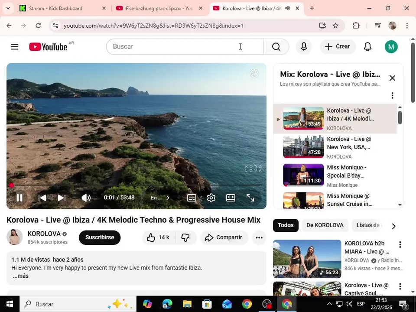Image resolution: width=416 pixels, height=312 pixels.
Task: Switch to the 'Fise bazhong prac clipscn' tab
Action: coord(159,9)
